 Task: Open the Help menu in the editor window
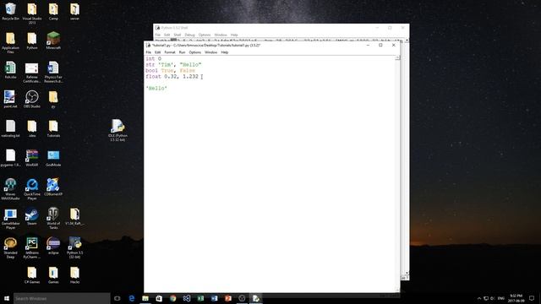pos(225,52)
